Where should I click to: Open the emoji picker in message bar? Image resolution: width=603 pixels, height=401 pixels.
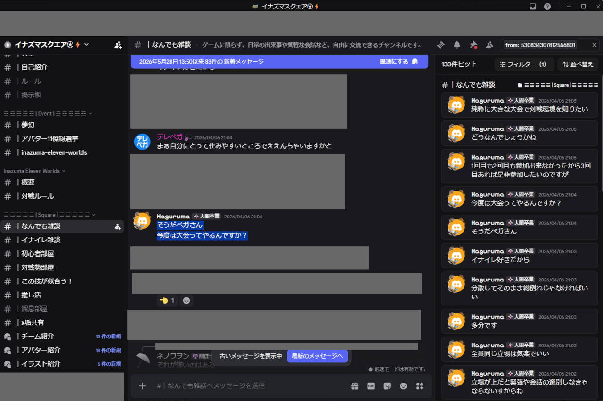click(x=403, y=386)
